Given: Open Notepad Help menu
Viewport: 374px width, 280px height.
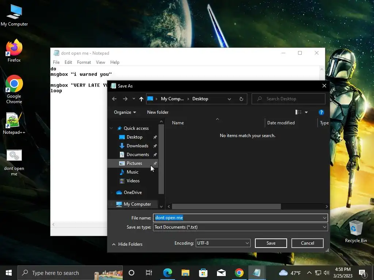Looking at the screenshot, I should point(115,62).
